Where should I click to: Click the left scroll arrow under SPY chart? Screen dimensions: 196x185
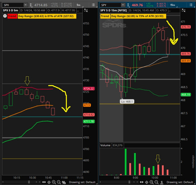pyautogui.click(x=100, y=182)
